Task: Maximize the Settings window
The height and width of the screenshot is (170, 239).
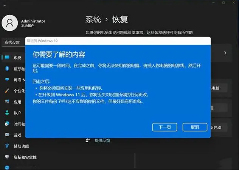Action: pos(223,3)
